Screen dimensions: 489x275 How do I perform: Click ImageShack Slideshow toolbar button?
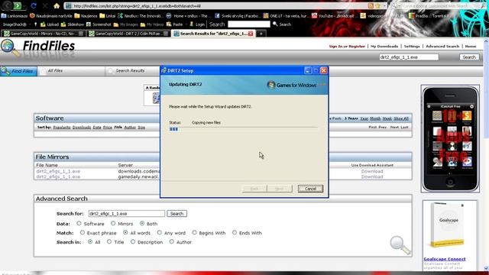pos(72,24)
